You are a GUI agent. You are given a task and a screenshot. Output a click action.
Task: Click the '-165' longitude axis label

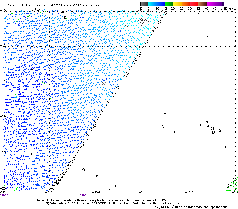(x=3, y=192)
